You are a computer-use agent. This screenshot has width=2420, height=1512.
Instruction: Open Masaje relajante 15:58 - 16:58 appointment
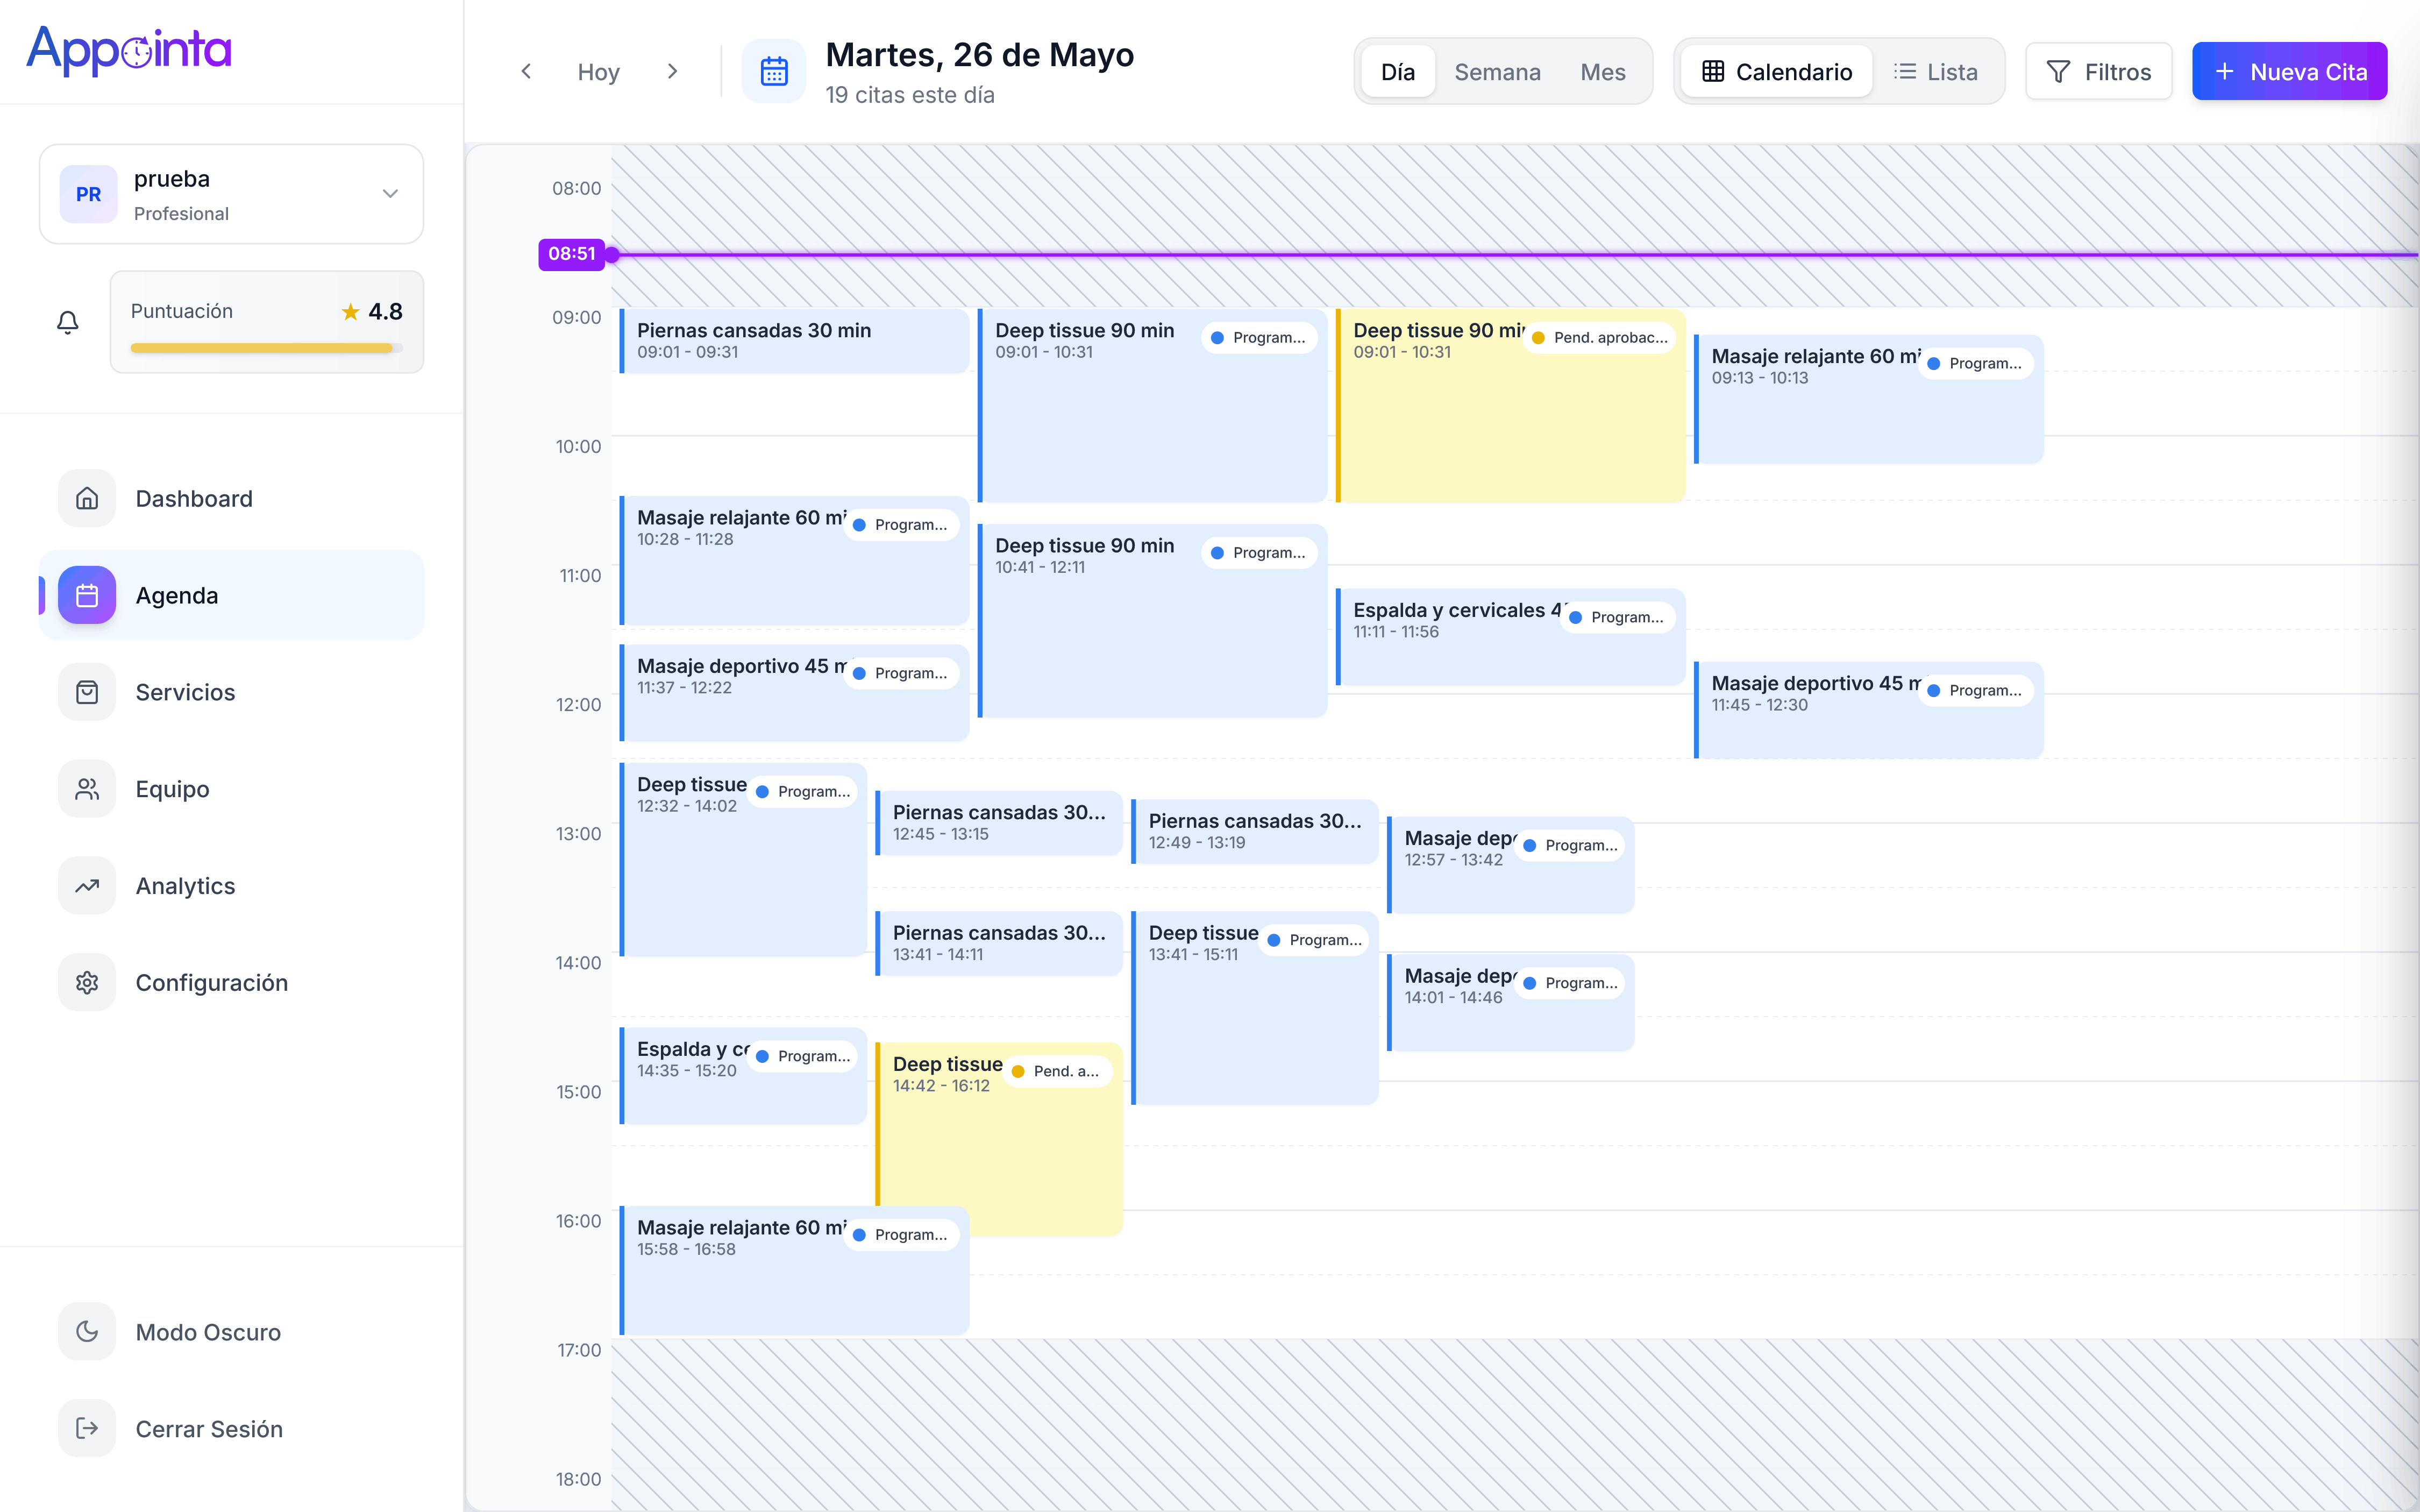[794, 1270]
